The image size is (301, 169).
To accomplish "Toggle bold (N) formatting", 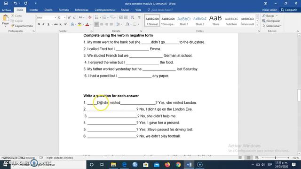I will click(x=39, y=24).
